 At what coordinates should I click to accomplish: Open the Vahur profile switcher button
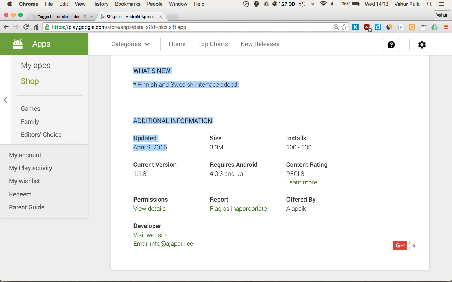[x=442, y=15]
